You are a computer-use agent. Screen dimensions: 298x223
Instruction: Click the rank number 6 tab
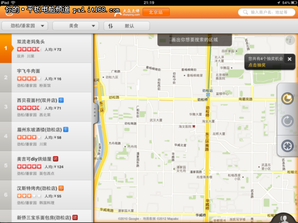(6, 195)
